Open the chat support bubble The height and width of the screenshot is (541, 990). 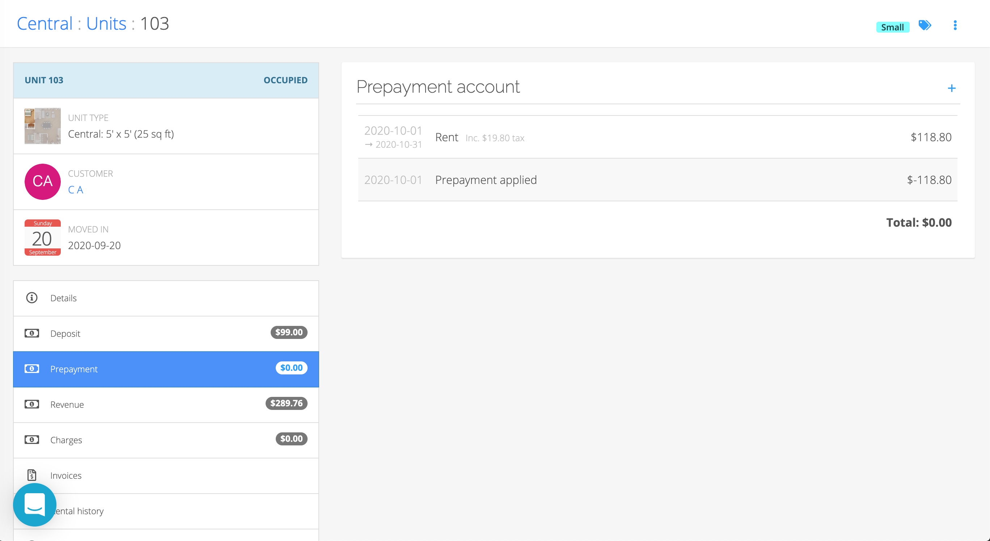click(35, 504)
